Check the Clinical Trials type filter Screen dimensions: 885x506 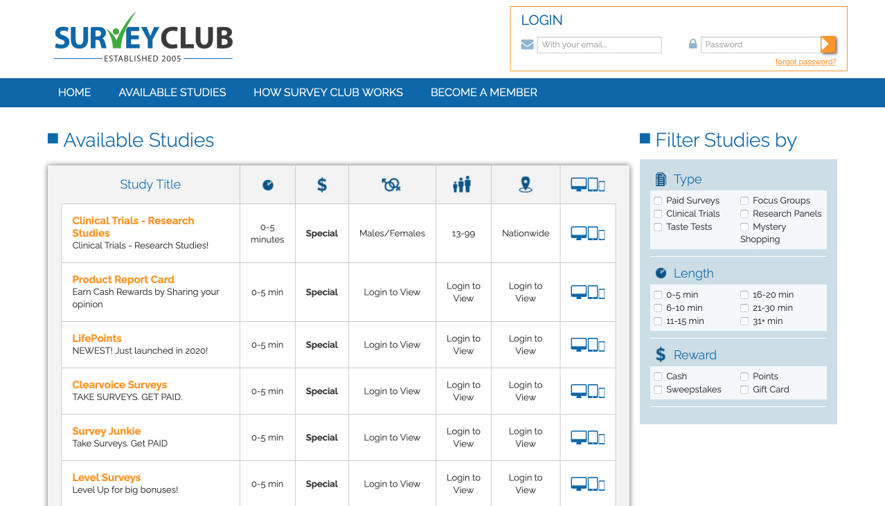(658, 214)
